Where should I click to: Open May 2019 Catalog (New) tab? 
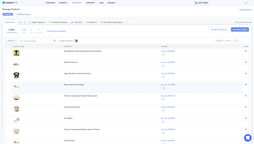(x=112, y=22)
